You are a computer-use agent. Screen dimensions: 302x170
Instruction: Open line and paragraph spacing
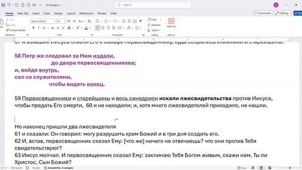tap(119, 28)
